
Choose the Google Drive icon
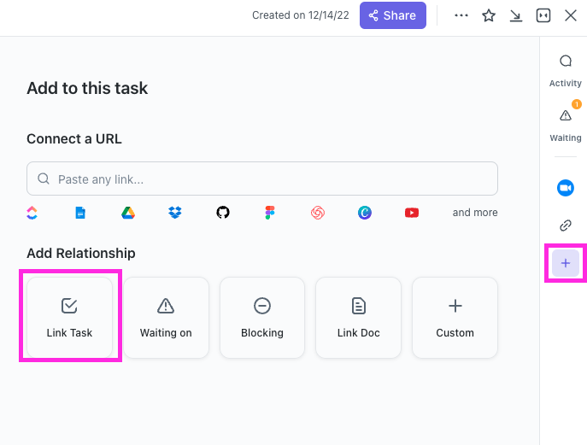[x=127, y=213]
